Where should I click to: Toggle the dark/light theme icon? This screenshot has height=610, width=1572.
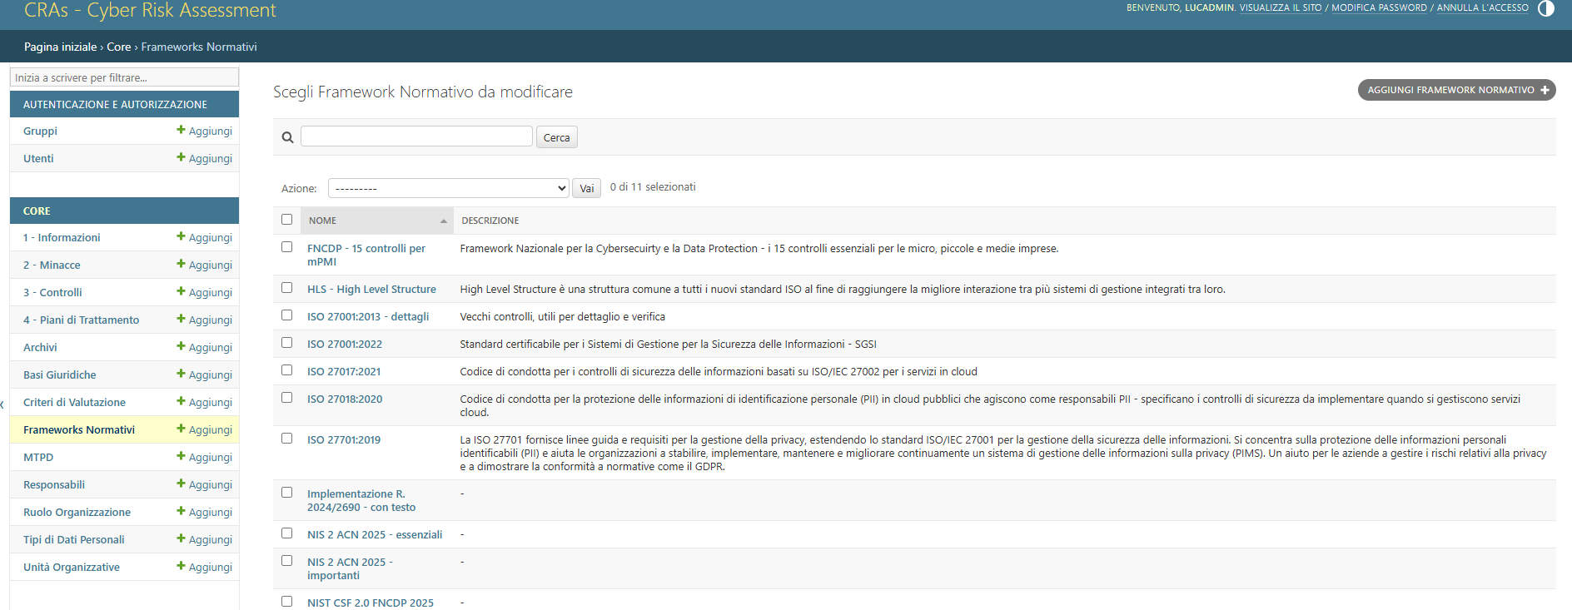[x=1546, y=8]
